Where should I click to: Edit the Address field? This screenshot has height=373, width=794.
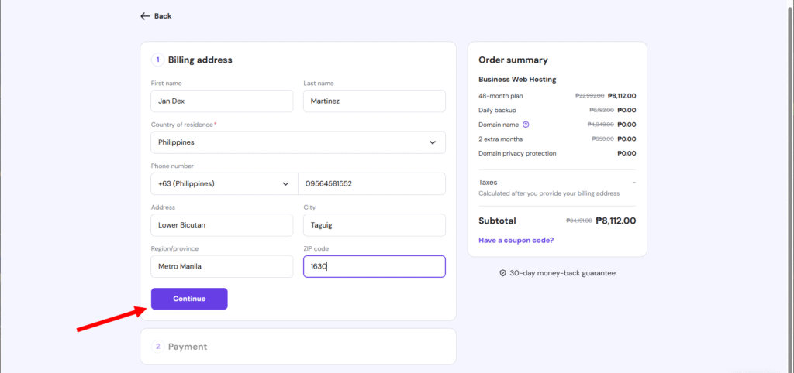[x=222, y=225]
